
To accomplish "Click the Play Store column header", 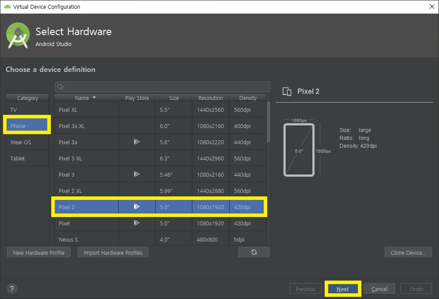I will [137, 98].
